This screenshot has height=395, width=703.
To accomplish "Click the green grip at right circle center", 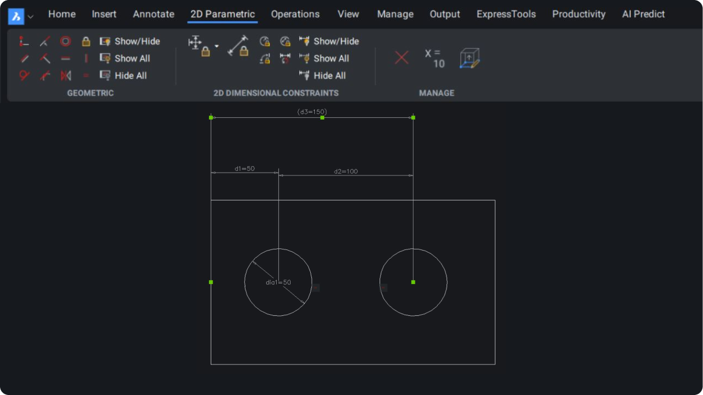I will (413, 282).
